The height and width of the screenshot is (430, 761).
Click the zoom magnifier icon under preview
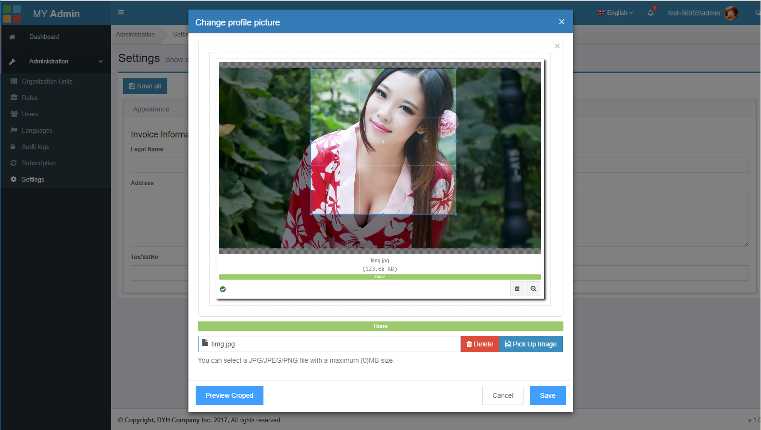[533, 289]
